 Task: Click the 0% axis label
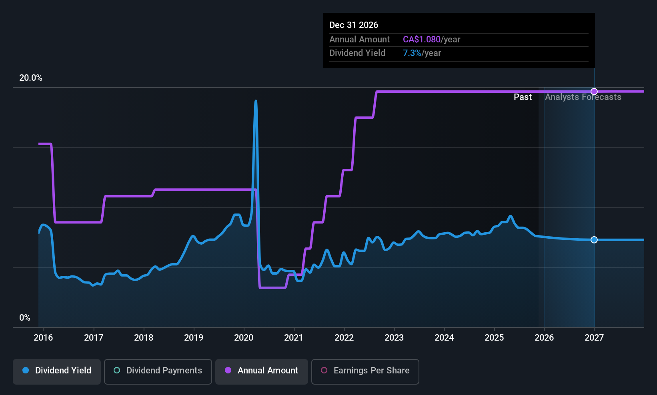[24, 317]
